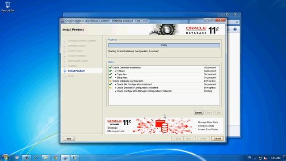The width and height of the screenshot is (286, 161).
Task: Click the 'Install Product' page heading
Action: 73,30
